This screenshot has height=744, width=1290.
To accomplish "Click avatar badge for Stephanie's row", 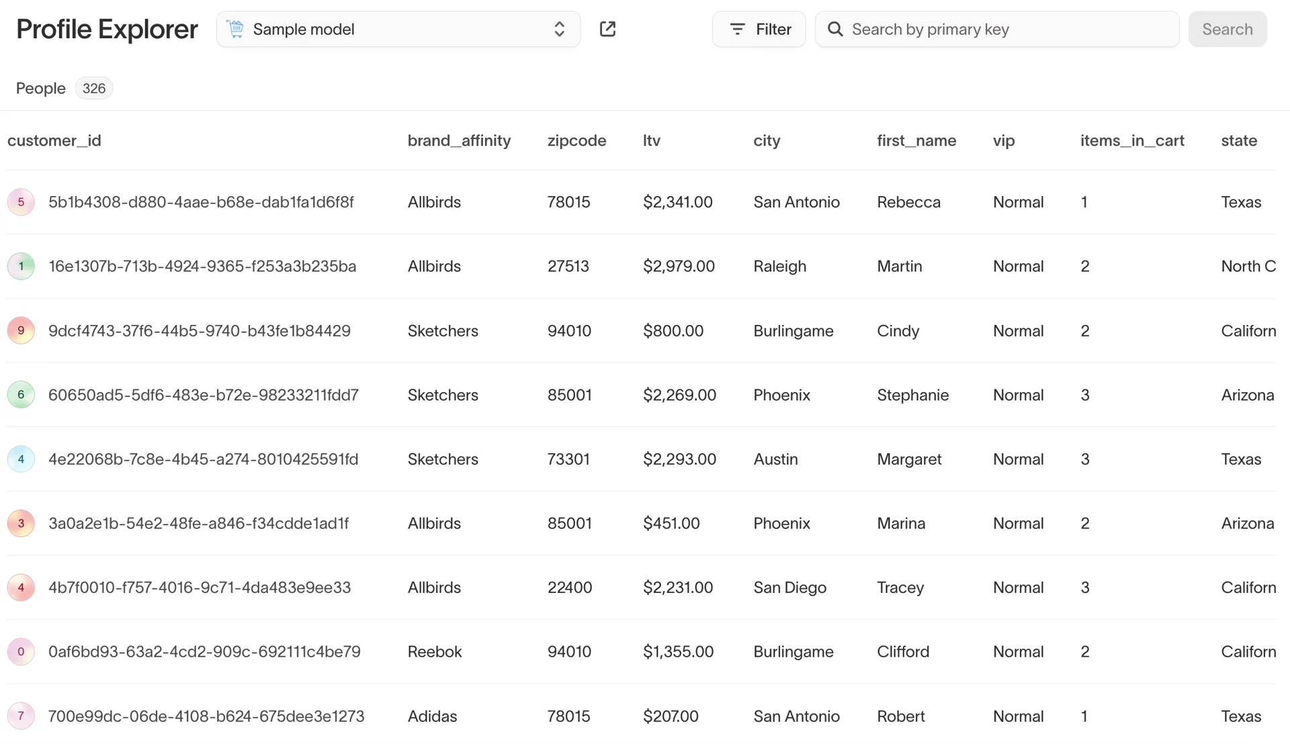I will (21, 395).
